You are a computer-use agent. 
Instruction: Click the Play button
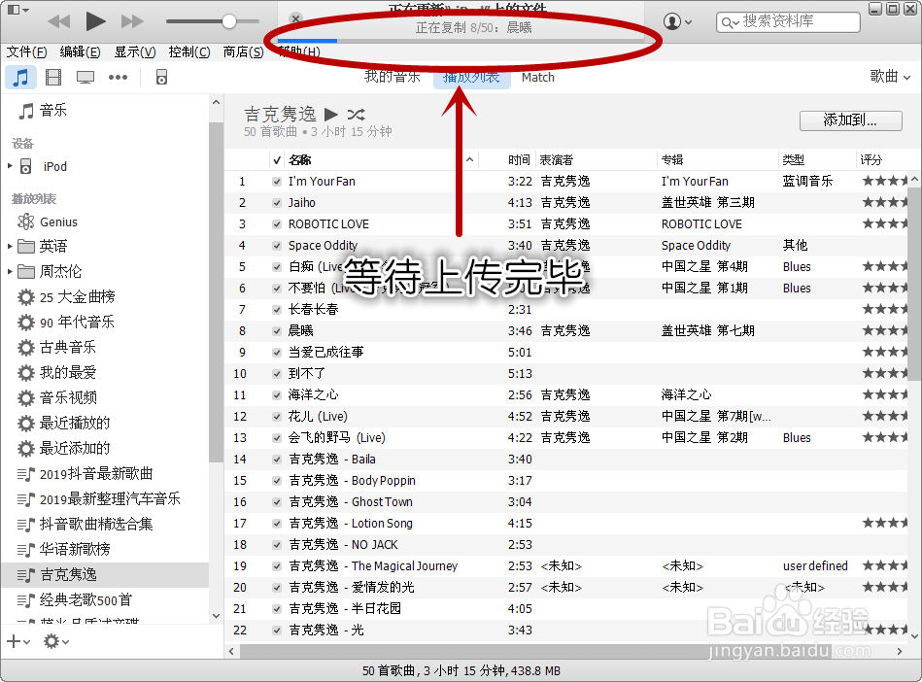click(x=95, y=21)
